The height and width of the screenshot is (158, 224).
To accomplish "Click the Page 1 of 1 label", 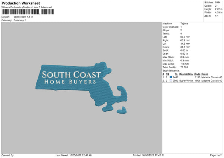I will pos(216,155).
